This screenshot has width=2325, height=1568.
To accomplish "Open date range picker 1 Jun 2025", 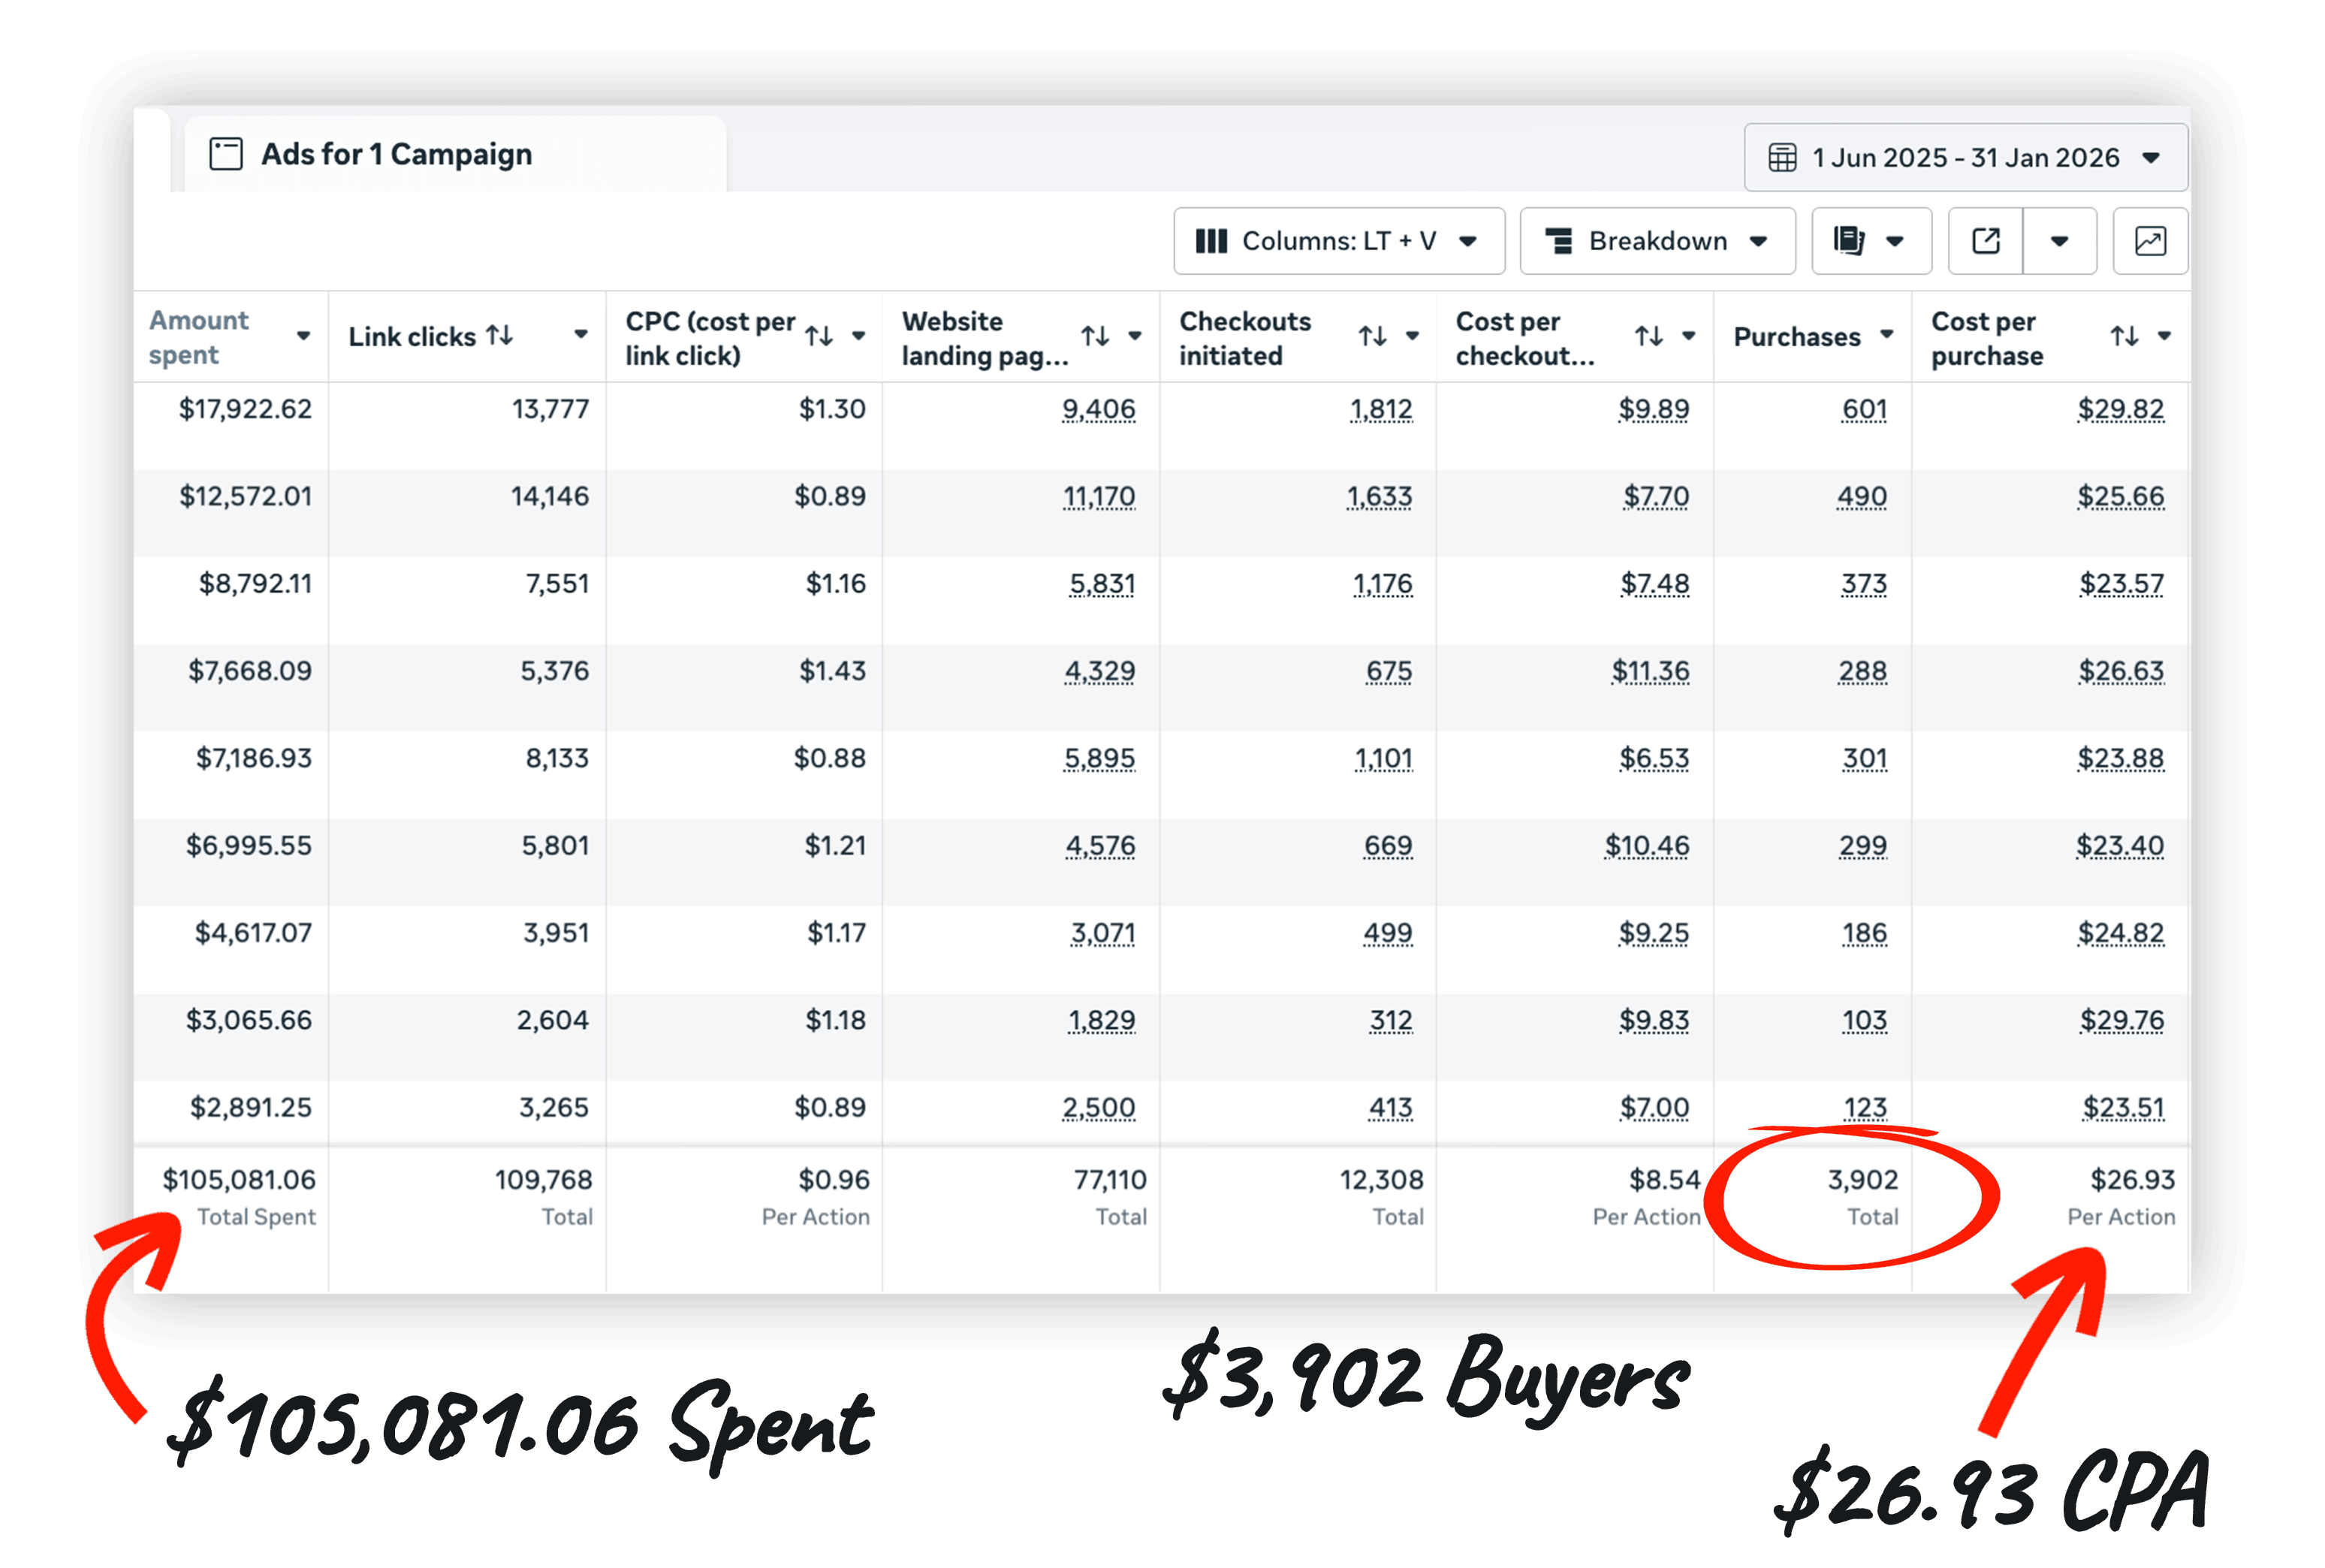I will pos(1965,158).
